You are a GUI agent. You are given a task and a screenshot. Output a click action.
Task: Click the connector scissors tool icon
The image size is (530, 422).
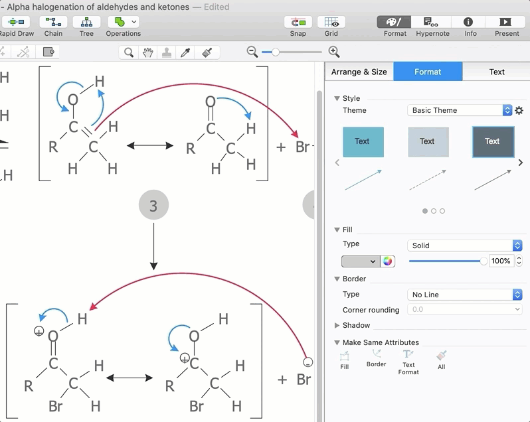pos(23,52)
